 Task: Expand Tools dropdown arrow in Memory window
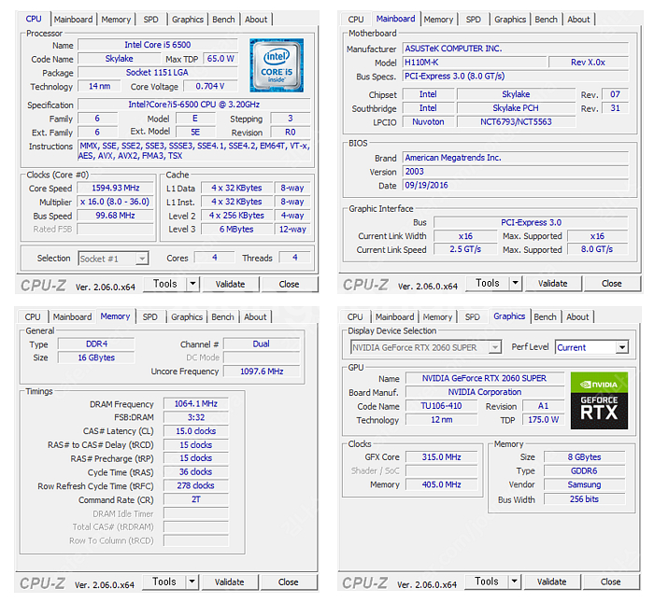192,582
